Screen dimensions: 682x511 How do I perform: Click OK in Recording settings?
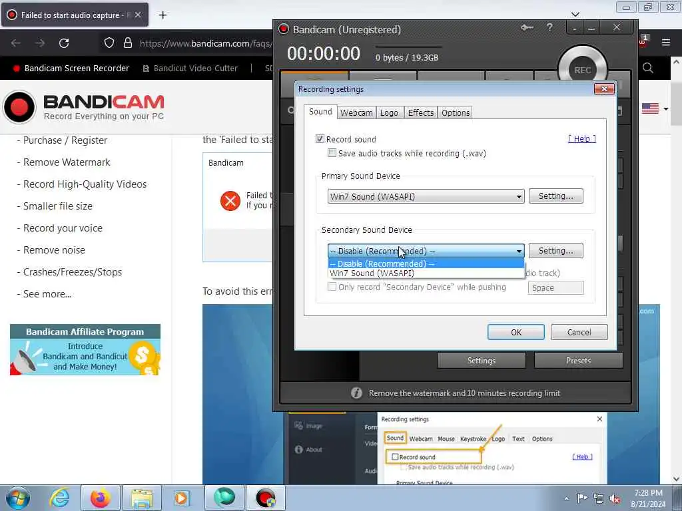[x=516, y=332]
